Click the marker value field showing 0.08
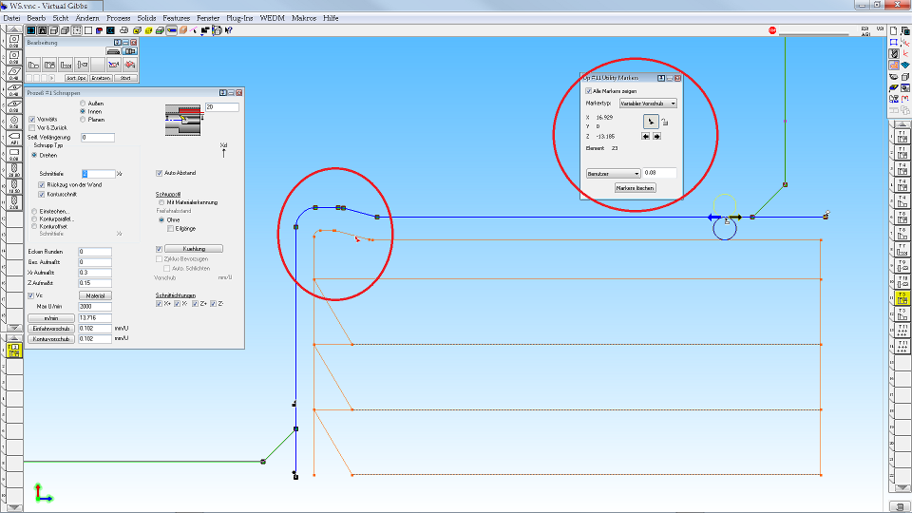The height and width of the screenshot is (513, 912). click(659, 173)
